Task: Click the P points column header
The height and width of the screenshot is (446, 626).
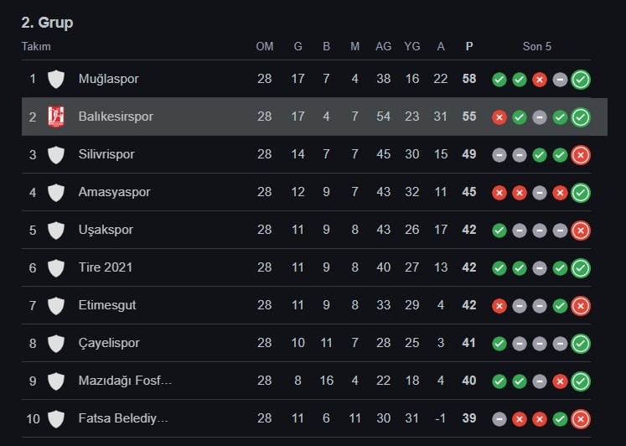Action: point(469,46)
